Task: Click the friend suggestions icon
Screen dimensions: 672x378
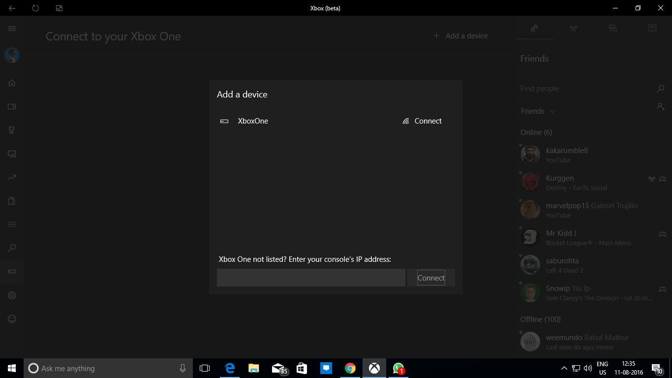Action: (x=661, y=106)
